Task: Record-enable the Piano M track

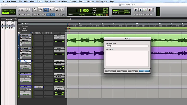Action: click(x=21, y=38)
